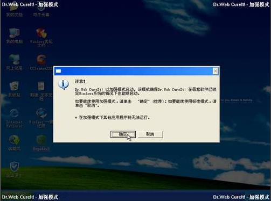Open Windows优化大师 desktop icon
Viewport: 271px width, 201px height.
tap(41, 38)
